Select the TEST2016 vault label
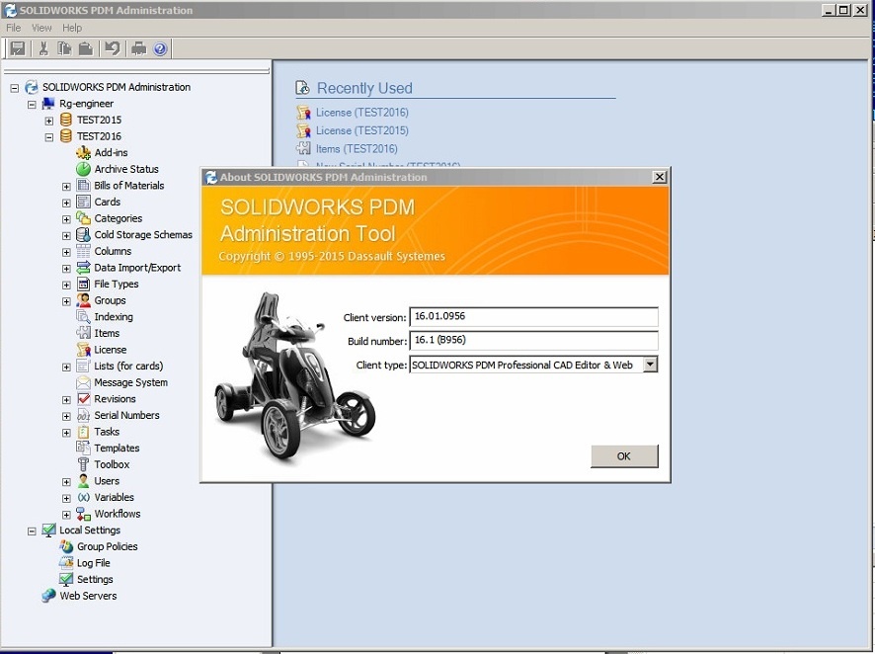The width and height of the screenshot is (875, 654). click(x=99, y=136)
